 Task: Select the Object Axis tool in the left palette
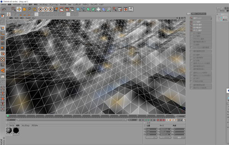pyautogui.click(x=3, y=33)
